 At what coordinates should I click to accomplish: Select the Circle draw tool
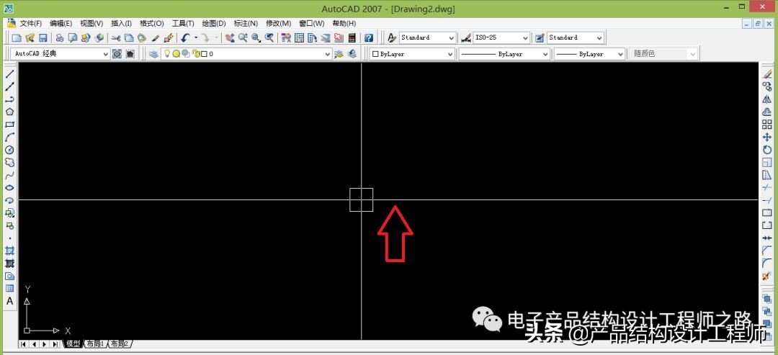click(x=9, y=150)
